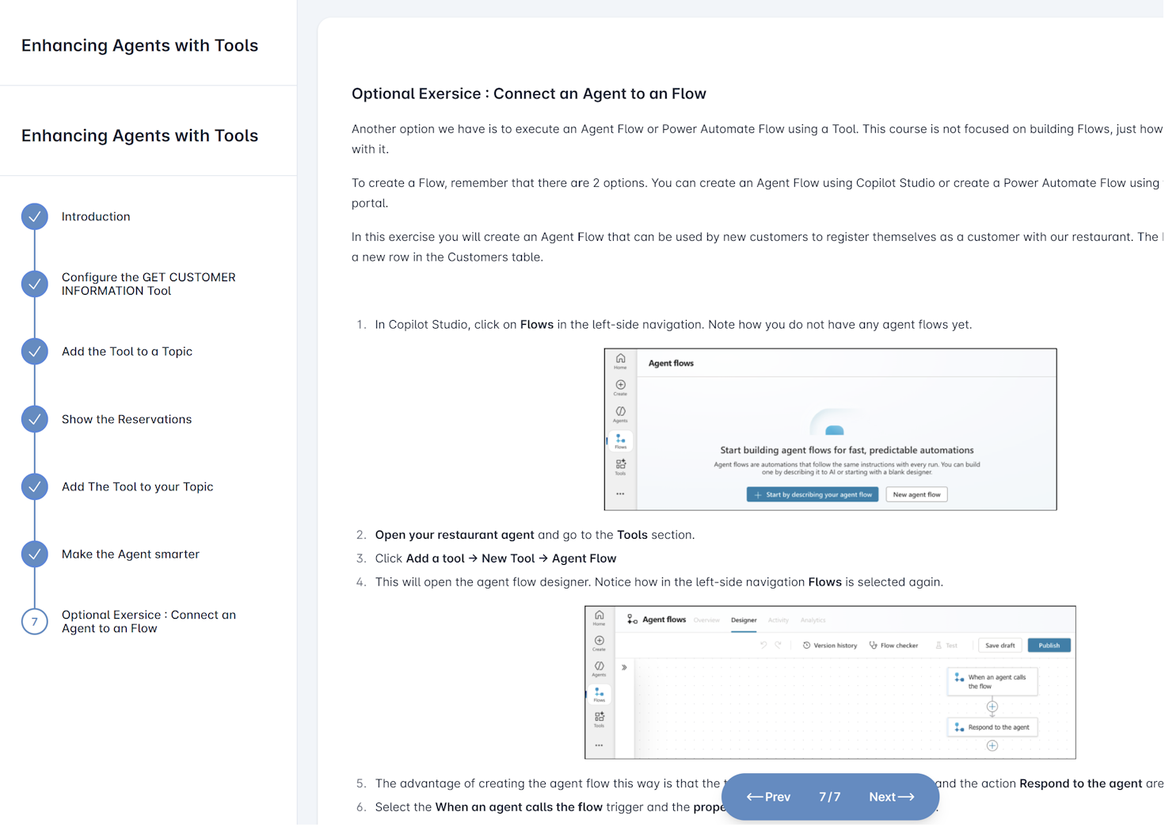The height and width of the screenshot is (827, 1165).
Task: Click the Make the Agent smarter checkmark
Action: click(34, 554)
